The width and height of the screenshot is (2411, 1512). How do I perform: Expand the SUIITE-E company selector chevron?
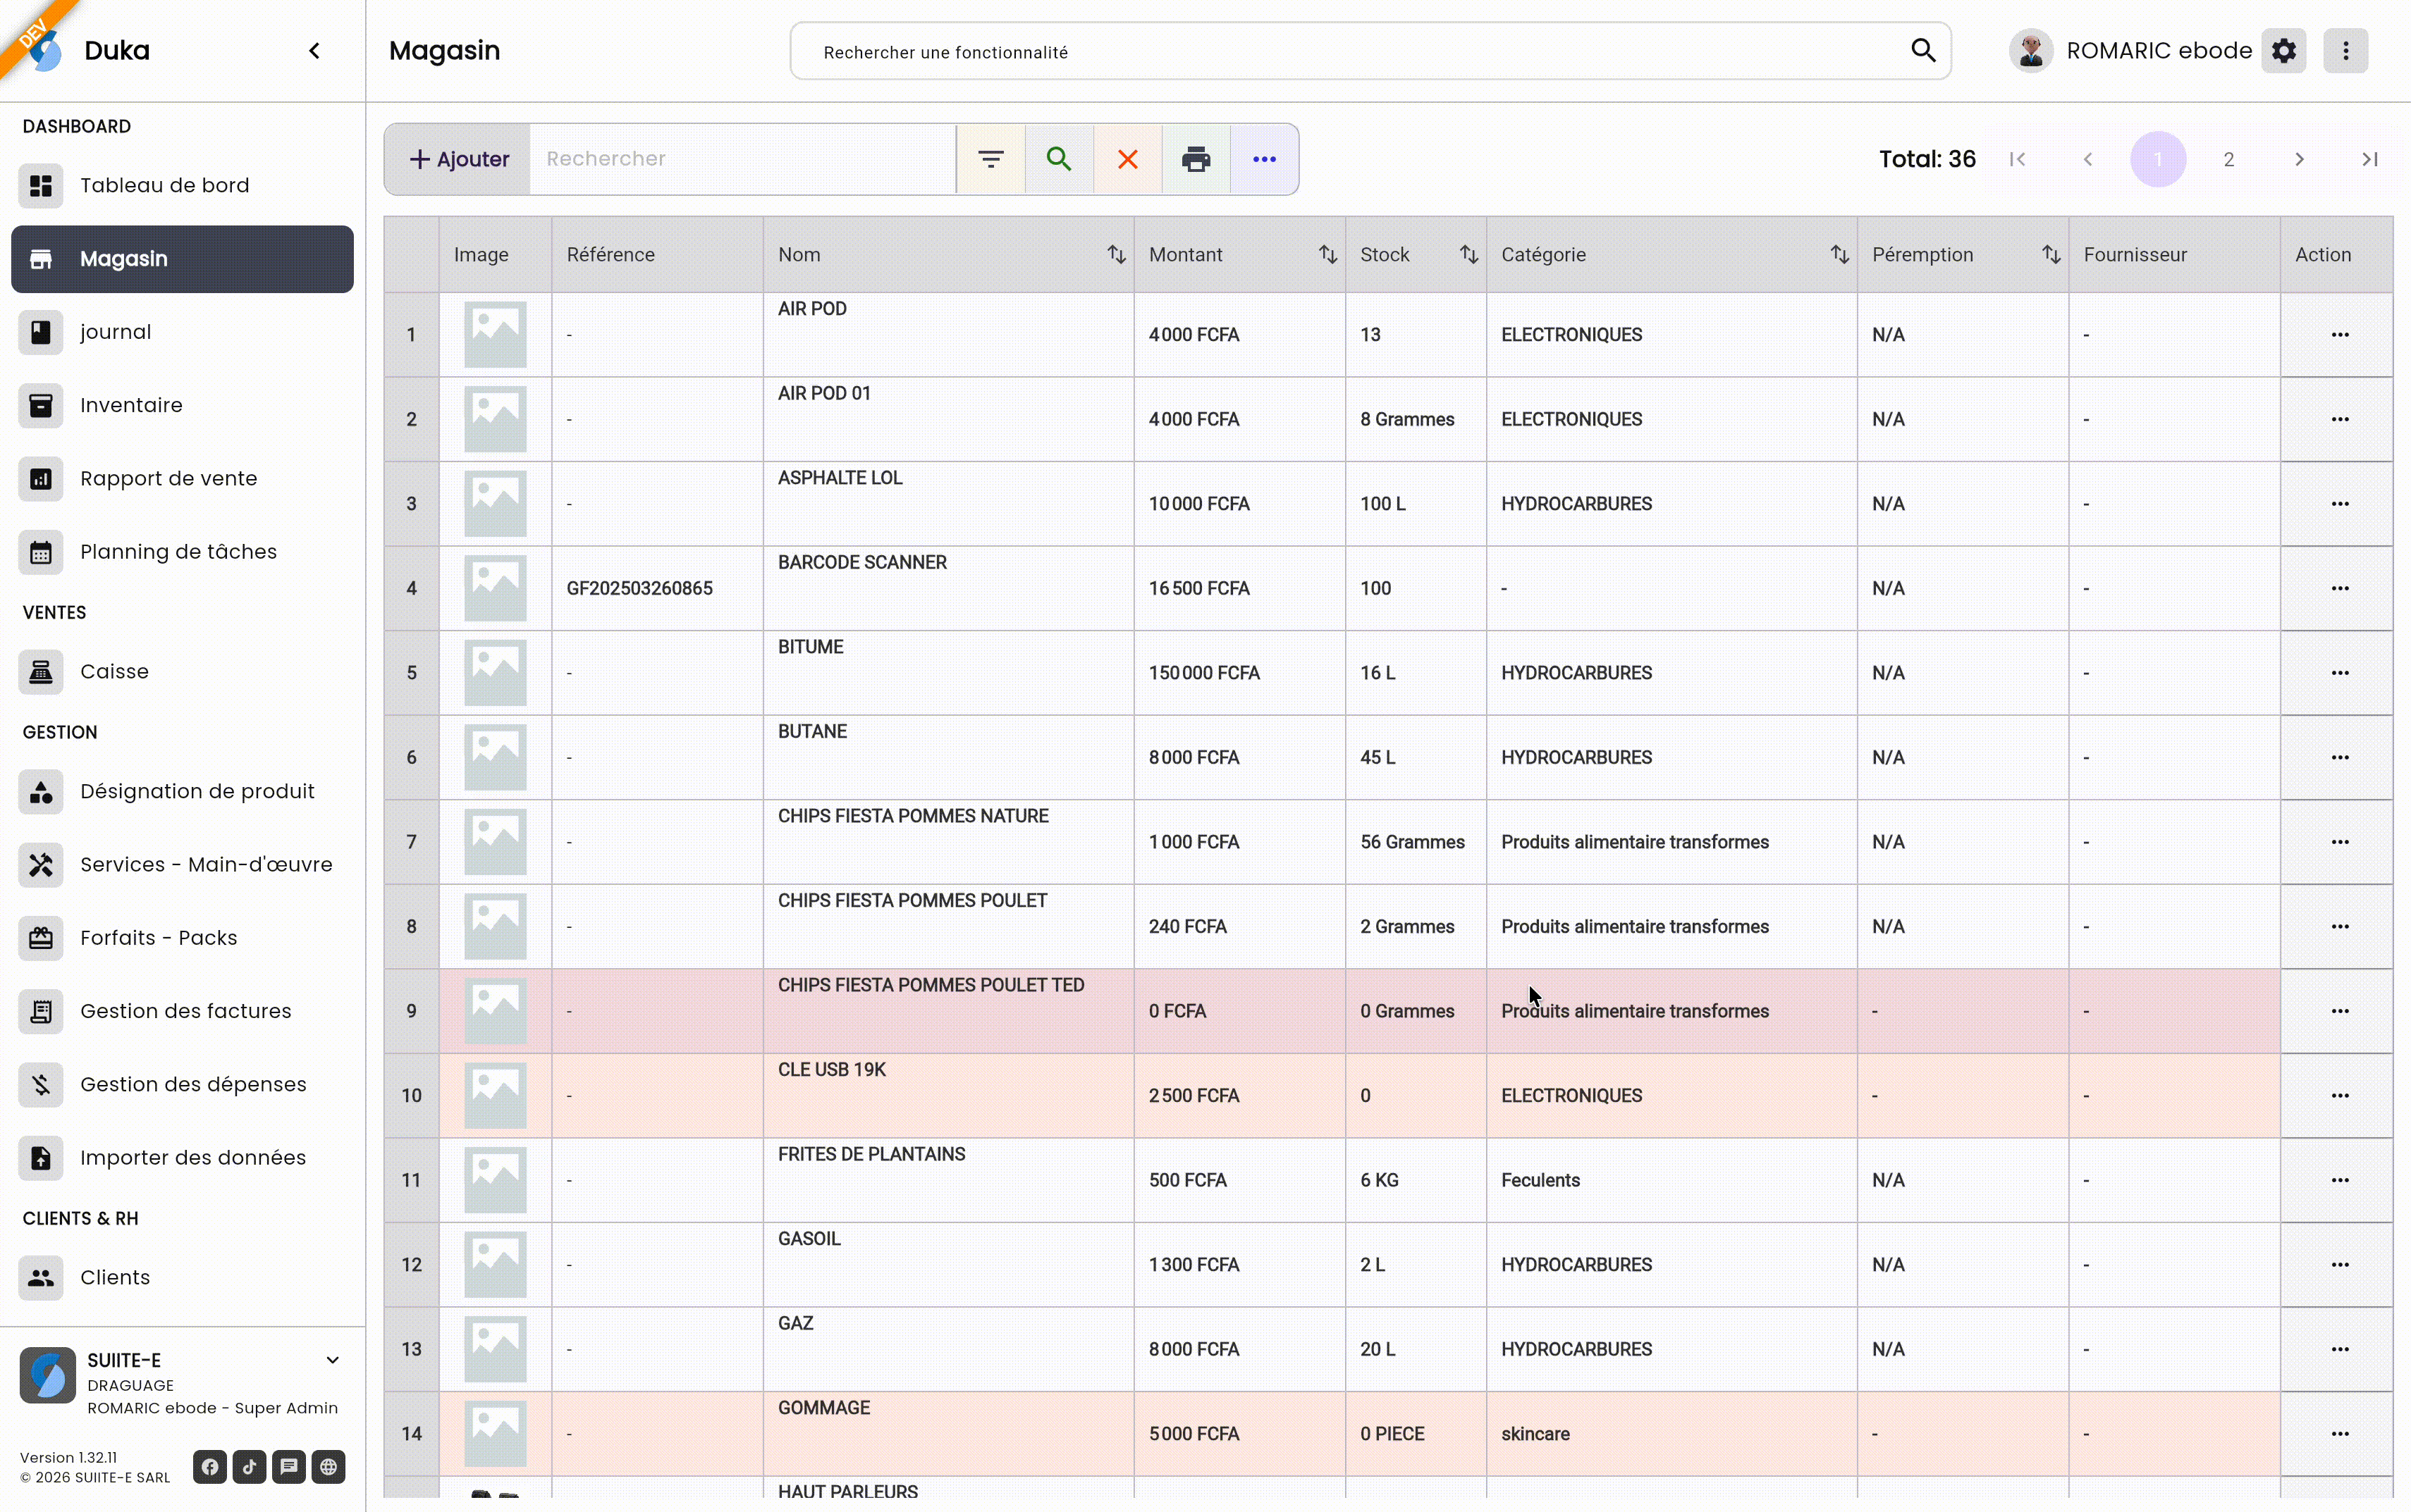[x=332, y=1360]
